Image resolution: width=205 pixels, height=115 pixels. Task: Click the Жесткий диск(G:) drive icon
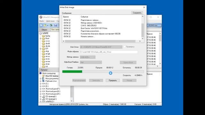coord(44,91)
